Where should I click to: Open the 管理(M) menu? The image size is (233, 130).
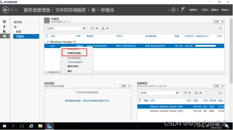coord(194,10)
